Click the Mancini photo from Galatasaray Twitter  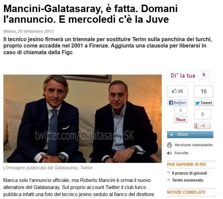coord(82,119)
